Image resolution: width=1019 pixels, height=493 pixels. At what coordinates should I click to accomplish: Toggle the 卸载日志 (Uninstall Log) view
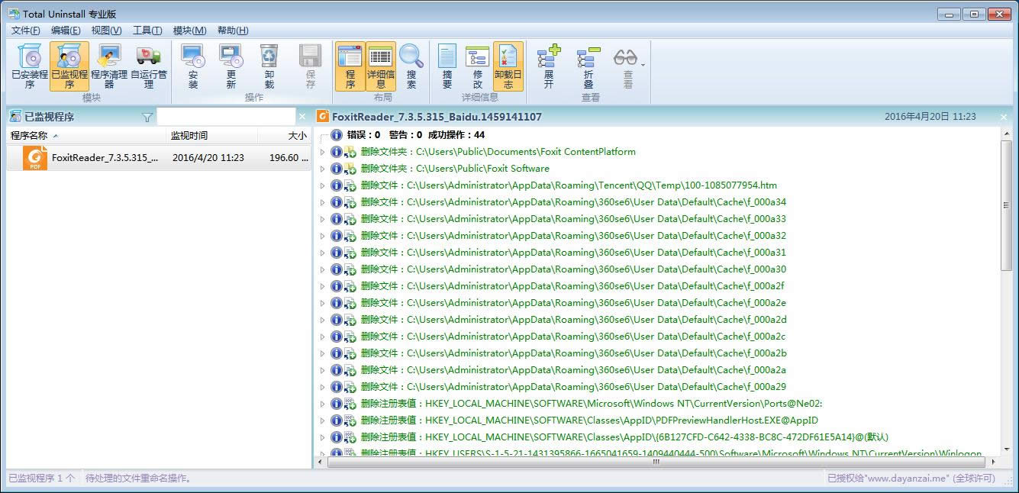coord(508,66)
